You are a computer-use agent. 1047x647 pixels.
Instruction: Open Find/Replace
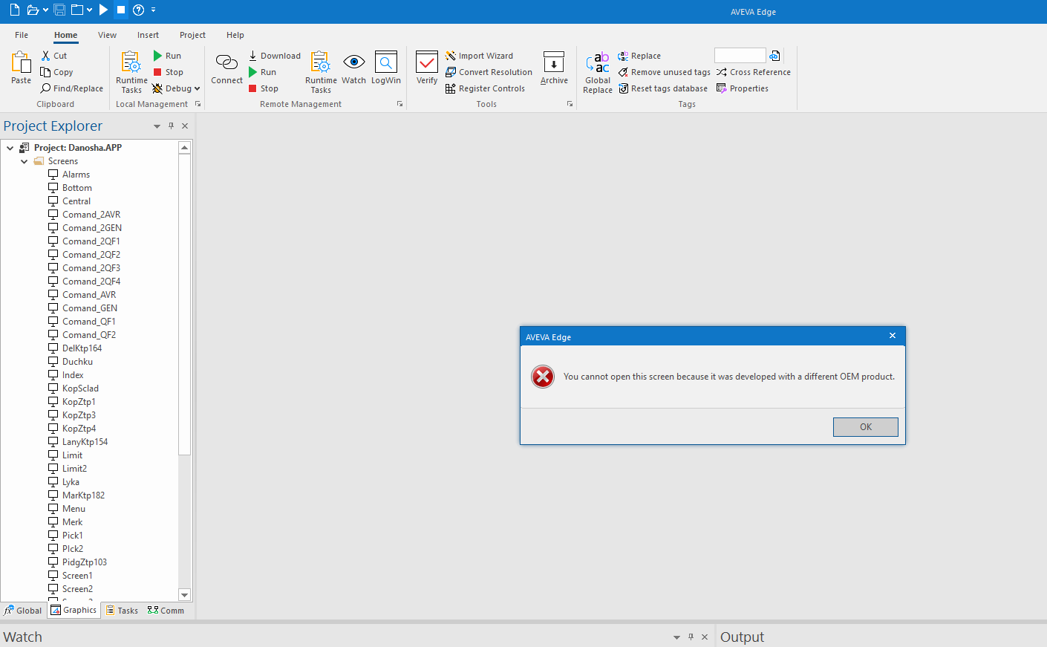[x=71, y=88]
